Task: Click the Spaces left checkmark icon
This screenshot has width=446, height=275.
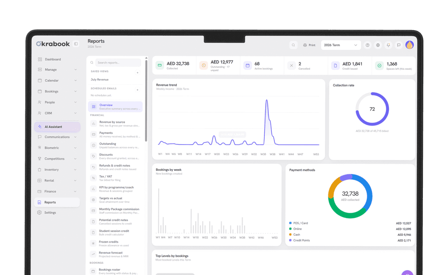Action: [379, 65]
